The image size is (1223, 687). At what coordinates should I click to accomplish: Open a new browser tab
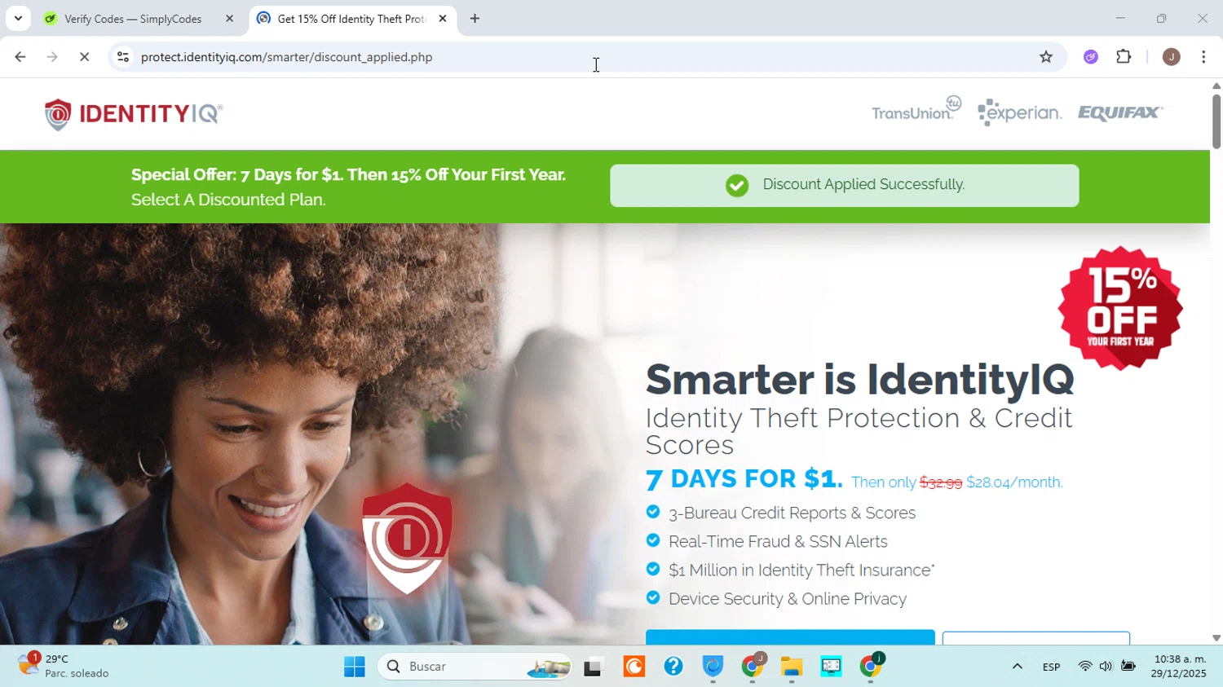point(475,19)
